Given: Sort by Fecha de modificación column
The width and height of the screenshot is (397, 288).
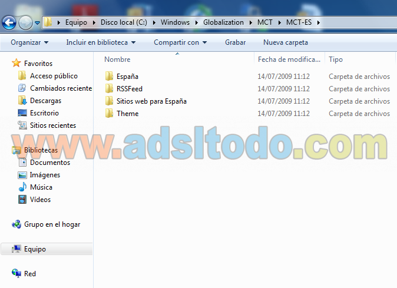Looking at the screenshot, I should click(x=289, y=59).
